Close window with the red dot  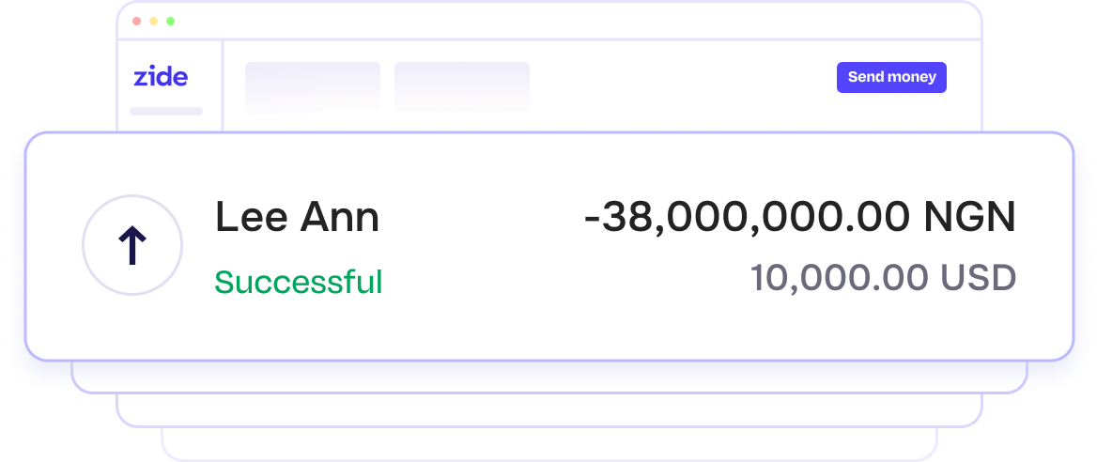tap(136, 21)
